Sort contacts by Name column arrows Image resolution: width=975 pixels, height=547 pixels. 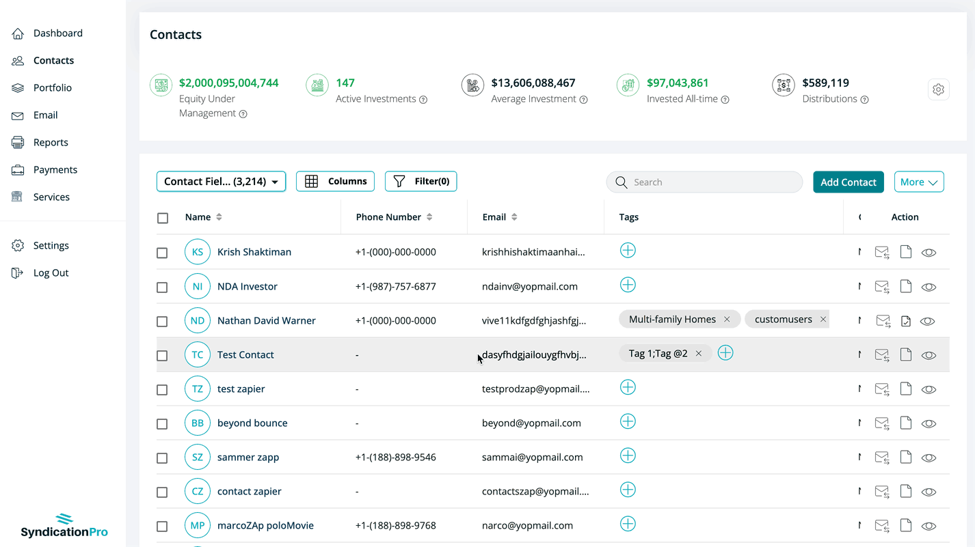(x=219, y=217)
